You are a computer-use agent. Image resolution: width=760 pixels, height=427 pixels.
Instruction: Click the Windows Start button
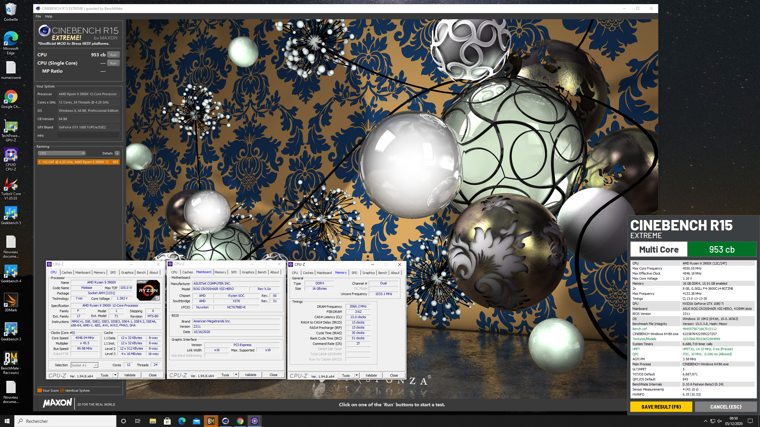pos(7,421)
